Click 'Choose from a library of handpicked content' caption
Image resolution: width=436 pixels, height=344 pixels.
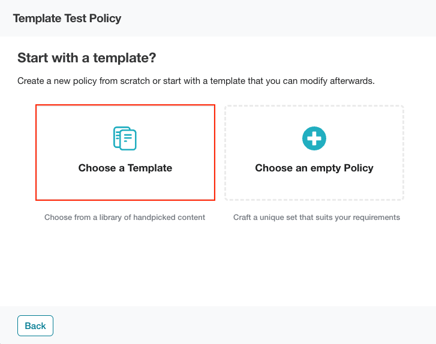[125, 218]
